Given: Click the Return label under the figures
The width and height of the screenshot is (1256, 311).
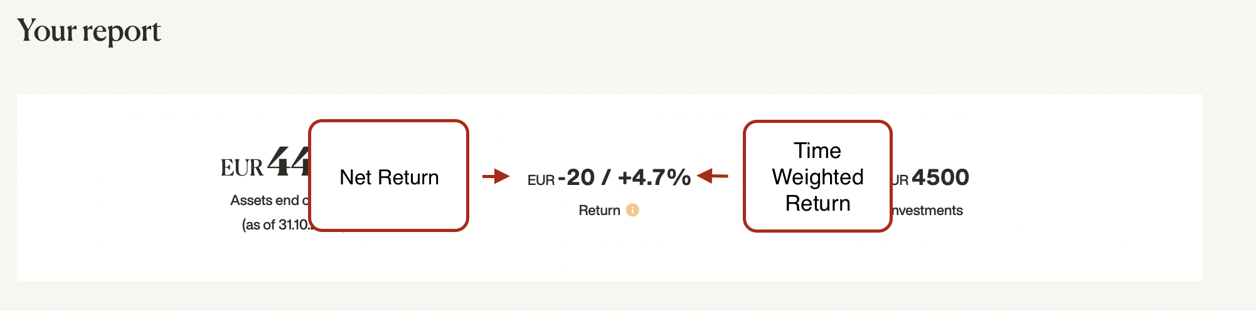Looking at the screenshot, I should pyautogui.click(x=599, y=210).
